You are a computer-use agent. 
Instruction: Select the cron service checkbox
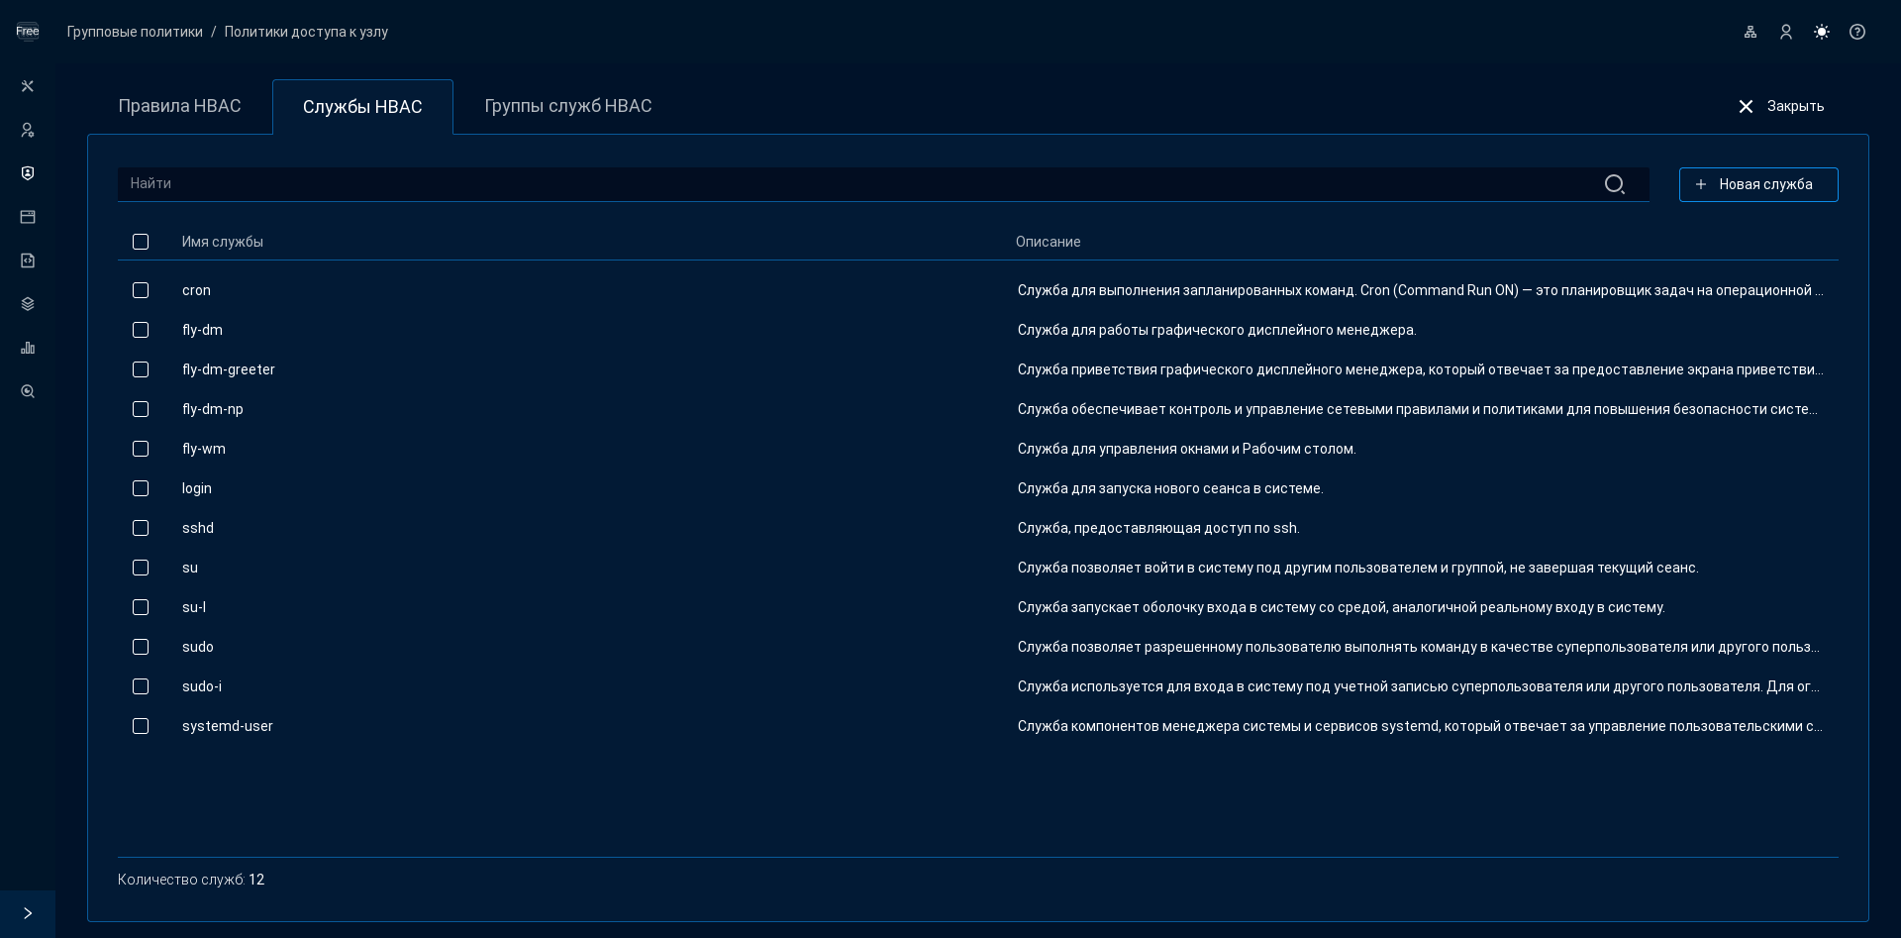coord(141,290)
